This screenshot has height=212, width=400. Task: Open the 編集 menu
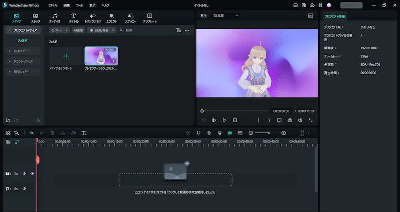pyautogui.click(x=66, y=5)
